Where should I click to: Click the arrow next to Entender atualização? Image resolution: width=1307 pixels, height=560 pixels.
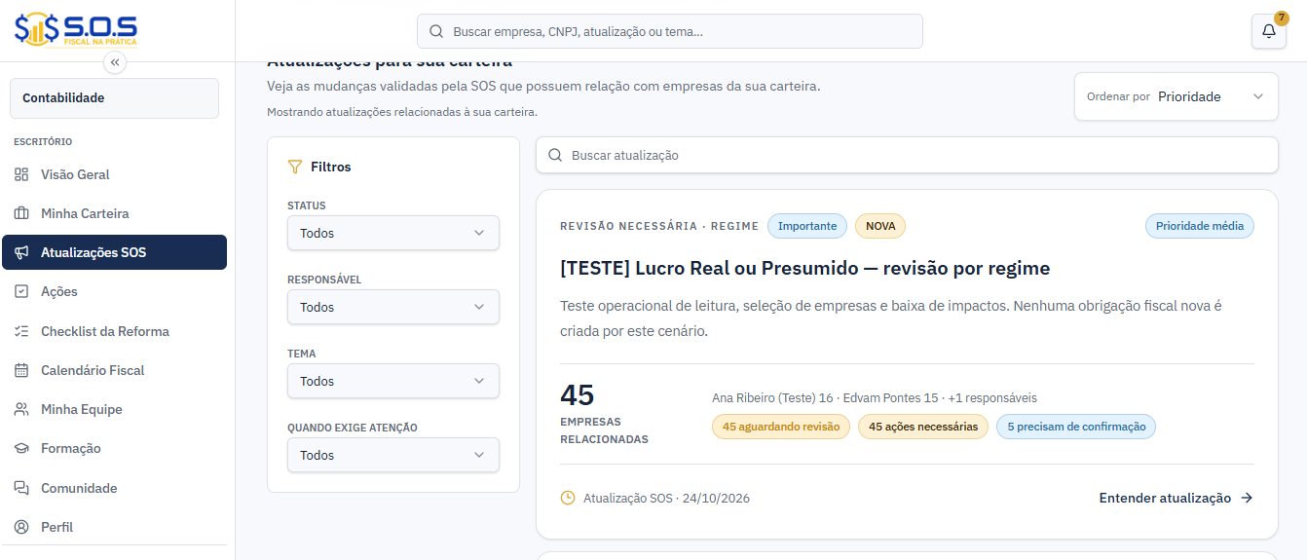pos(1247,498)
